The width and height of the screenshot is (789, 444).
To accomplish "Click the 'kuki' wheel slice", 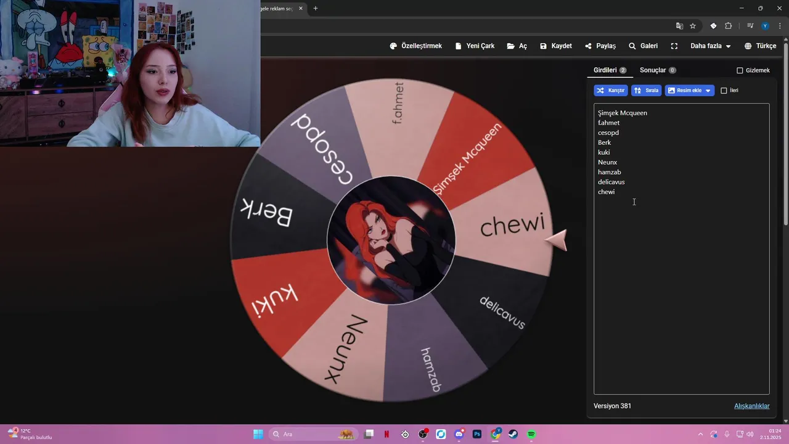I will (x=274, y=299).
